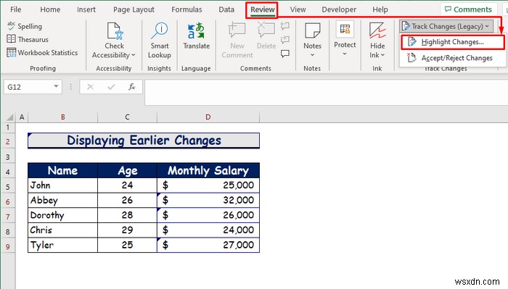Open Workbook Statistics
This screenshot has height=289, width=508.
[42, 52]
